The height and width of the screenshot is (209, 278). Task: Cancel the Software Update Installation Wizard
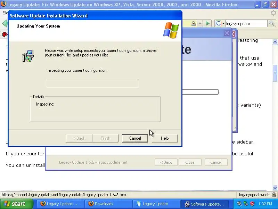[135, 138]
